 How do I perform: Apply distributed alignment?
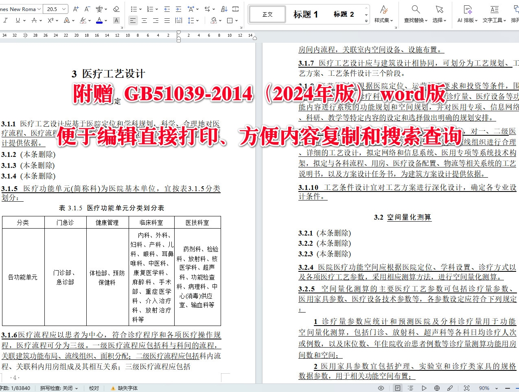[178, 20]
